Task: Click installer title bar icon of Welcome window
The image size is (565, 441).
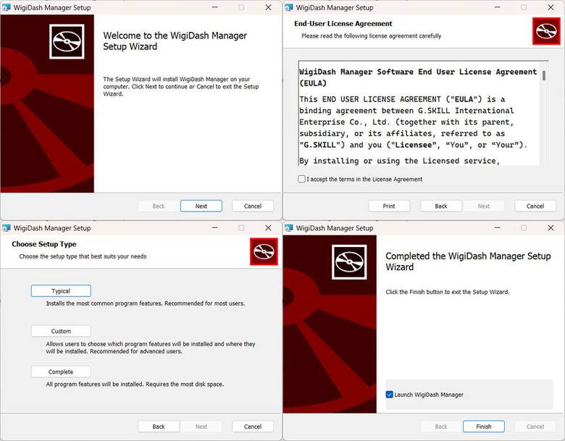Action: (7, 7)
